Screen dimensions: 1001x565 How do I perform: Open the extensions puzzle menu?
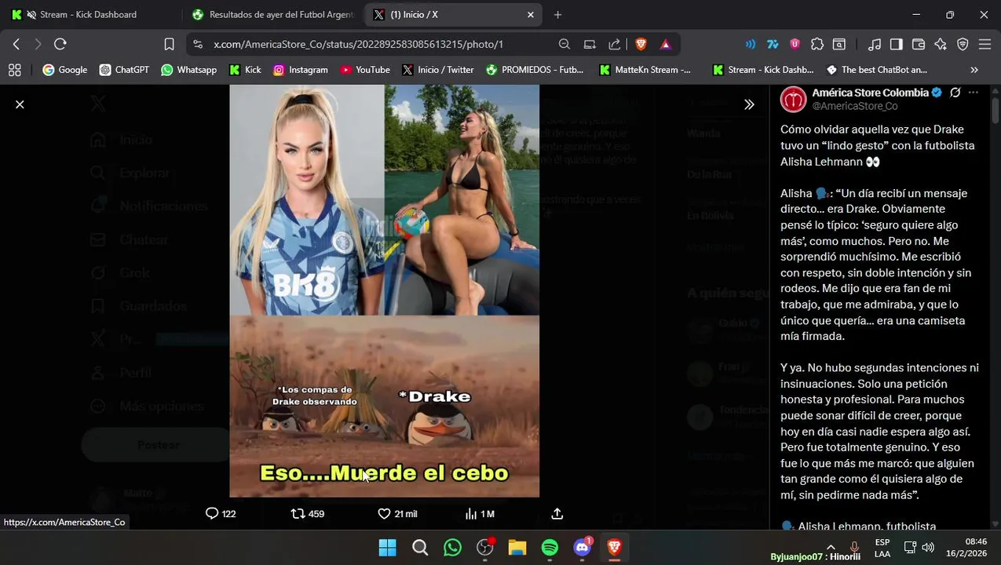(817, 45)
